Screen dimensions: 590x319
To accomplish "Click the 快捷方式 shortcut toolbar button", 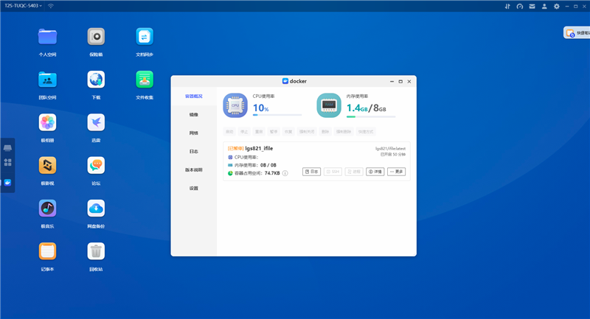I will coord(366,132).
